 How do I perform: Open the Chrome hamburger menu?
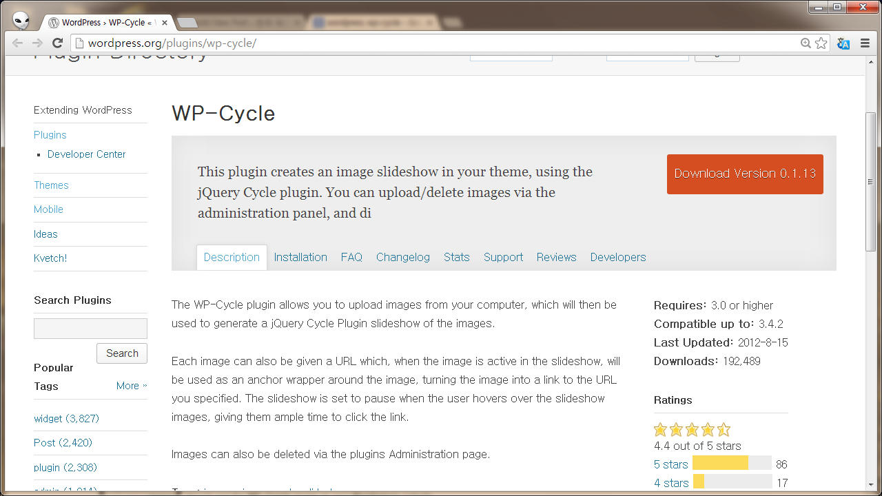[x=864, y=43]
